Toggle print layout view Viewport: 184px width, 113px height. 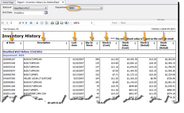click(57, 23)
